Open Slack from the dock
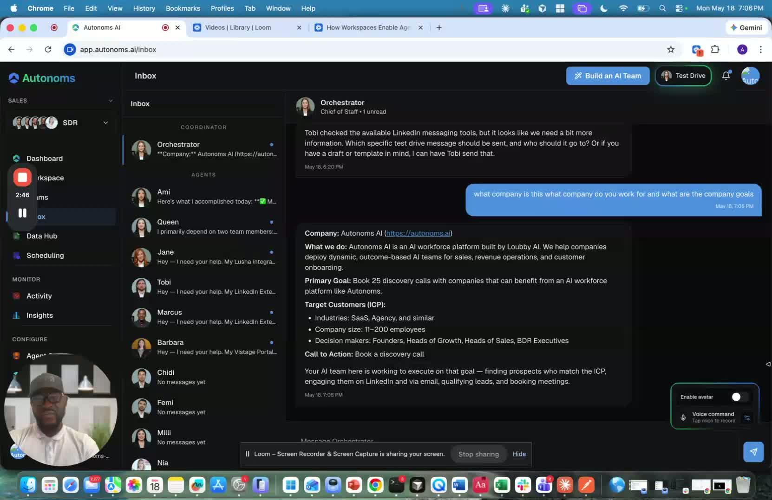 [523, 485]
